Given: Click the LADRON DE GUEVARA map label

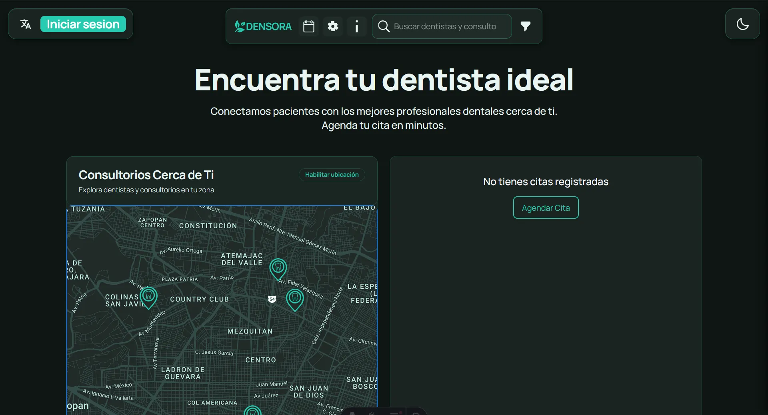Looking at the screenshot, I should 183,373.
